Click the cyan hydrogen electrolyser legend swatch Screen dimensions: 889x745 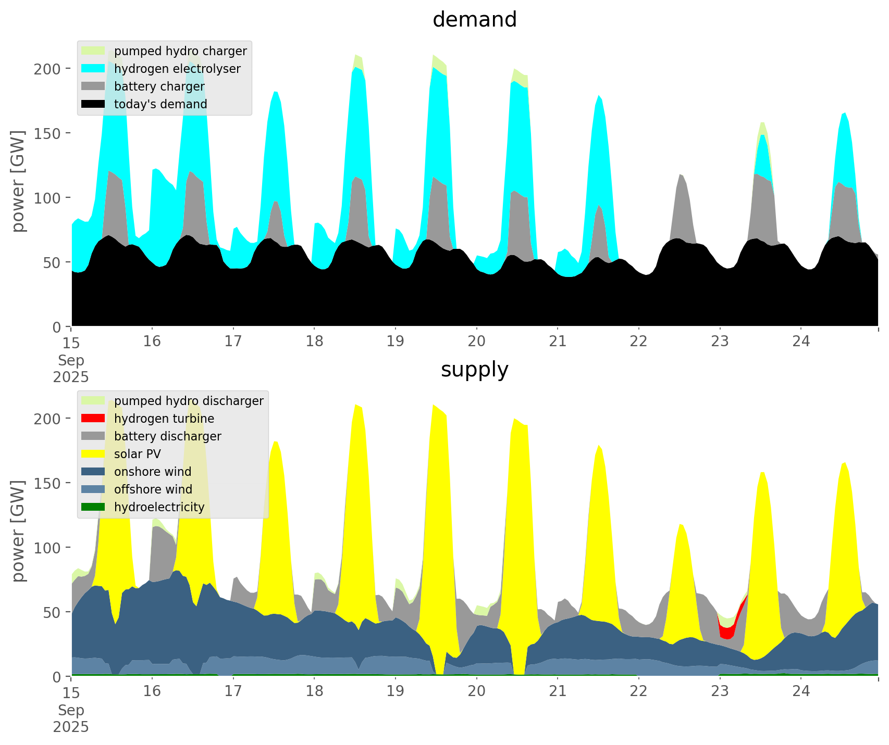click(93, 69)
